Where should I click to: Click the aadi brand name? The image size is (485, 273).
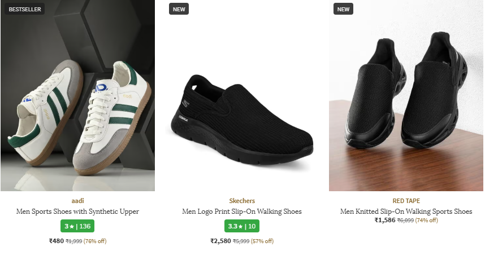coord(77,201)
